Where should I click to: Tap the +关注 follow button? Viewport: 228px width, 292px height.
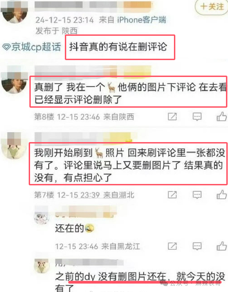(212, 7)
